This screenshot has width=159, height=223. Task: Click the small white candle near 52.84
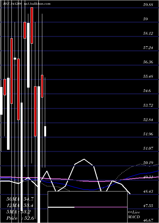pyautogui.click(x=45, y=131)
